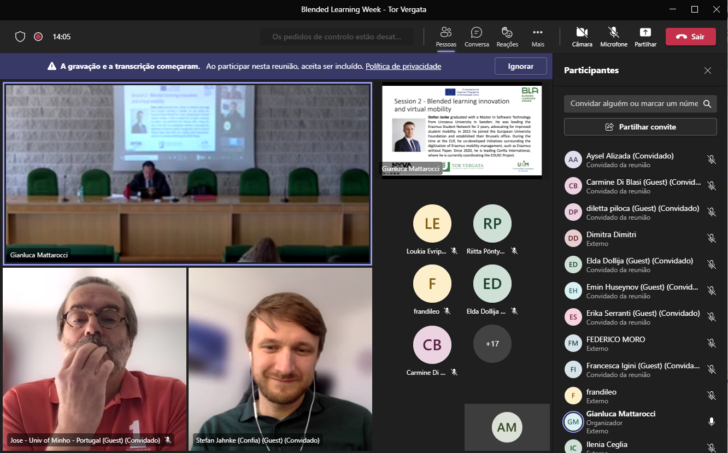728x453 pixels.
Task: Click Francesca Igini's muted mic icon
Action: (711, 369)
